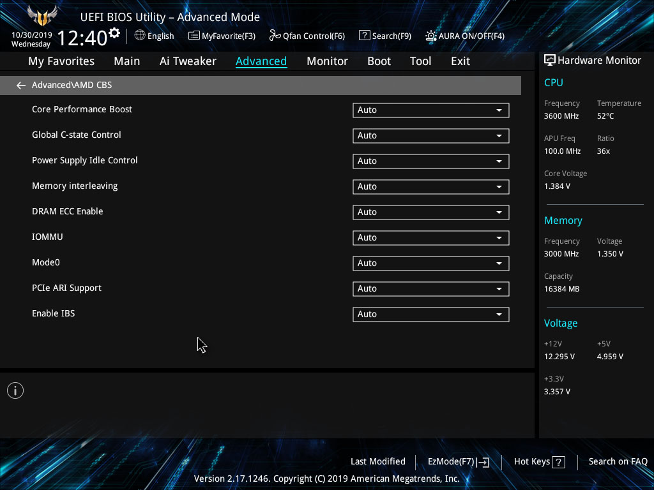The width and height of the screenshot is (654, 490).
Task: Click Last Modified
Action: tap(378, 462)
